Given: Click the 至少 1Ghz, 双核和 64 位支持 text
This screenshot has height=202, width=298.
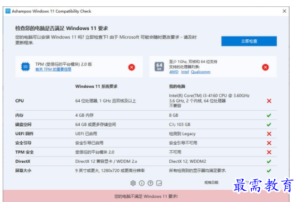Looking at the screenshot, I should [x=193, y=62].
